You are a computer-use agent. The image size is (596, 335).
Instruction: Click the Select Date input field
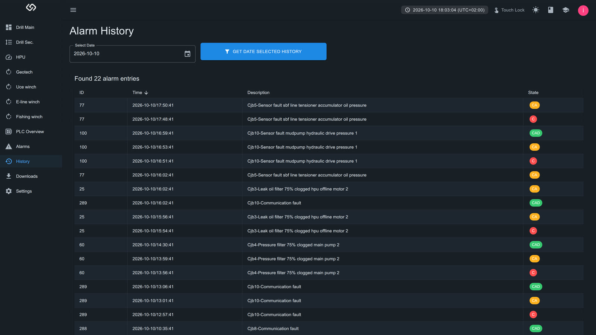[132, 54]
